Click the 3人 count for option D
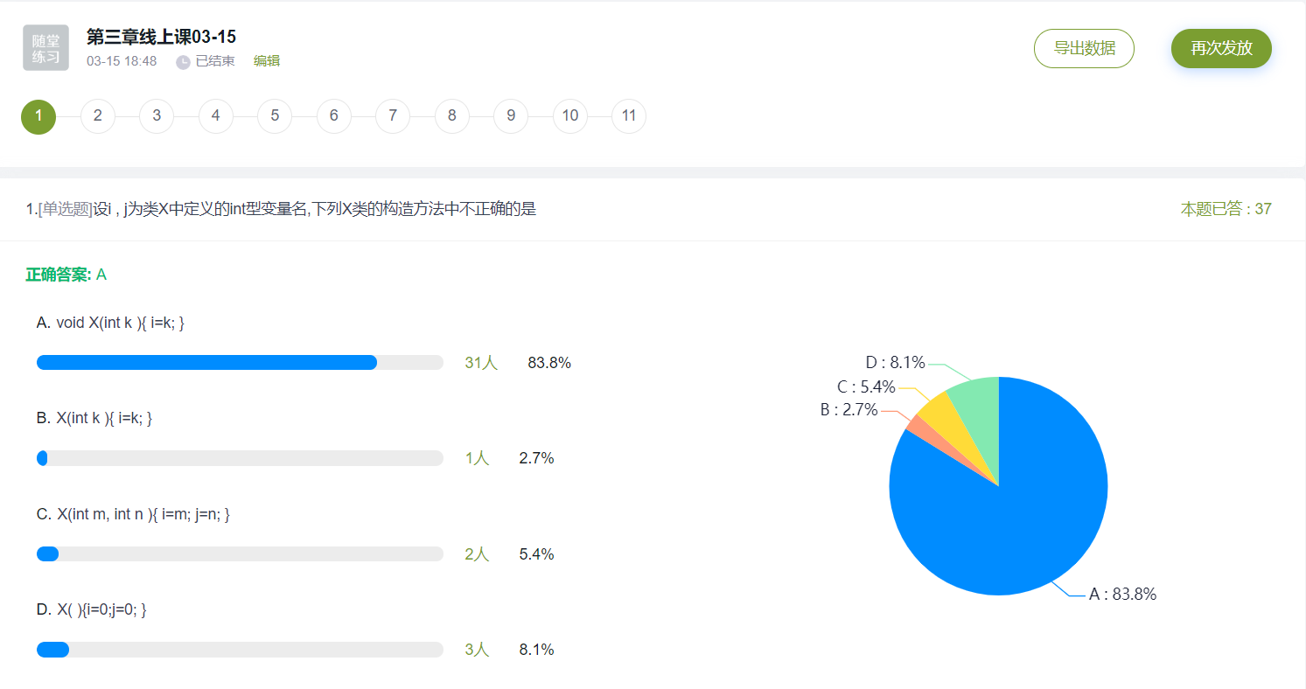1306x689 pixels. click(x=478, y=650)
